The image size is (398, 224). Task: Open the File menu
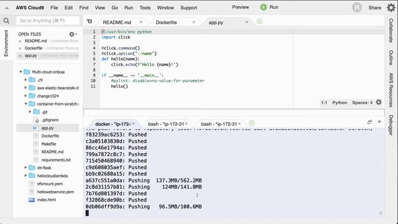(x=54, y=7)
